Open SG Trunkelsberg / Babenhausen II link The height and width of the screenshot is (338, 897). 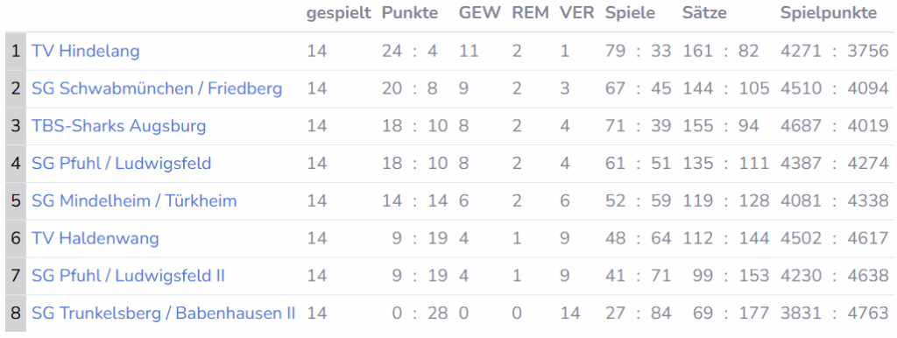click(x=164, y=313)
